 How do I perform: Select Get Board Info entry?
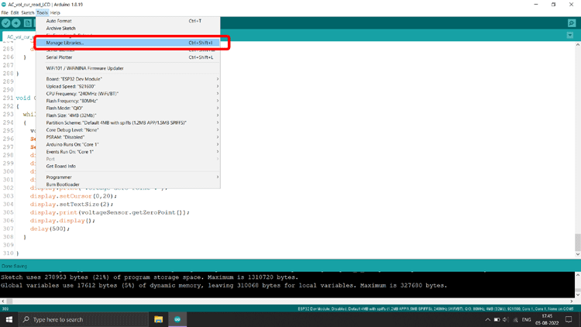(x=128, y=167)
